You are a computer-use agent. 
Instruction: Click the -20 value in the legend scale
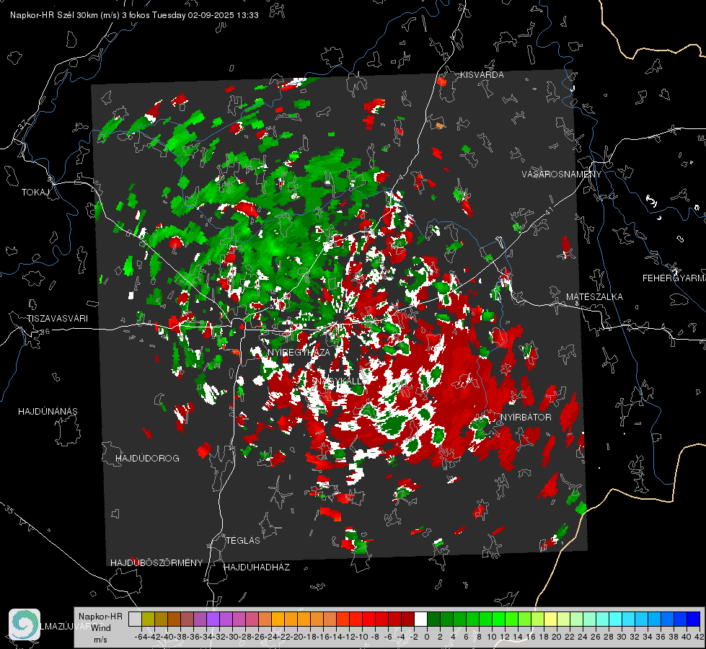point(297,637)
